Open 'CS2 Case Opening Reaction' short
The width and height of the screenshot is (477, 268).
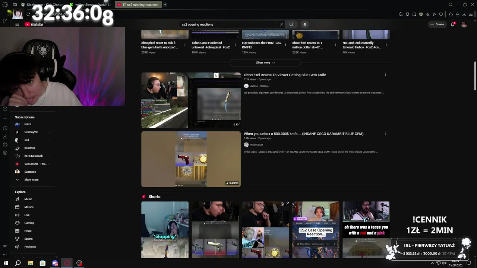pyautogui.click(x=316, y=230)
